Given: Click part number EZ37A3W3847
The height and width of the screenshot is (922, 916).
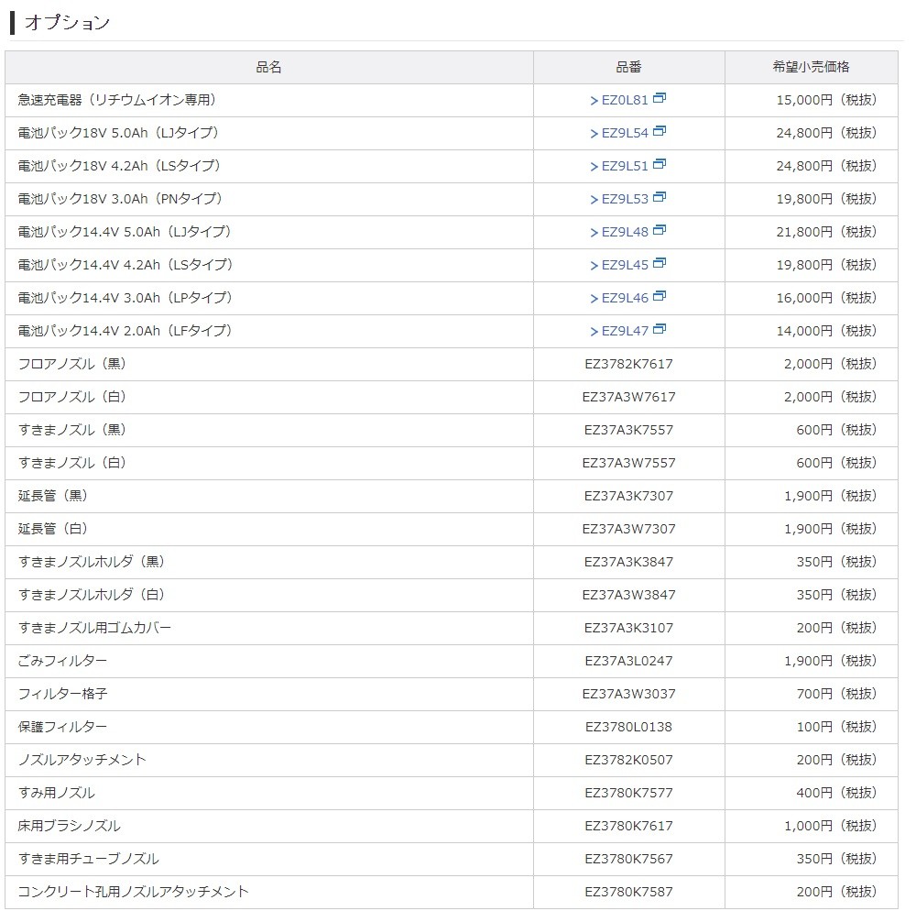Looking at the screenshot, I should (628, 595).
